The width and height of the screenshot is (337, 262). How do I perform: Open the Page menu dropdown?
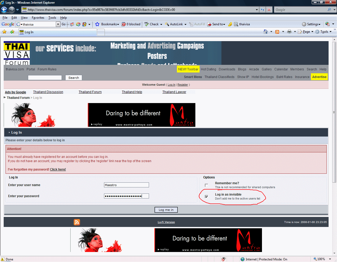(x=305, y=32)
